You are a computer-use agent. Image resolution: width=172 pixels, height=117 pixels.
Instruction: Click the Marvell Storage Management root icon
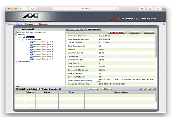click(17, 32)
